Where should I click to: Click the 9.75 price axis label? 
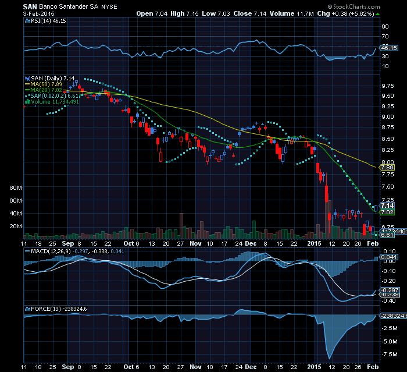[388, 86]
